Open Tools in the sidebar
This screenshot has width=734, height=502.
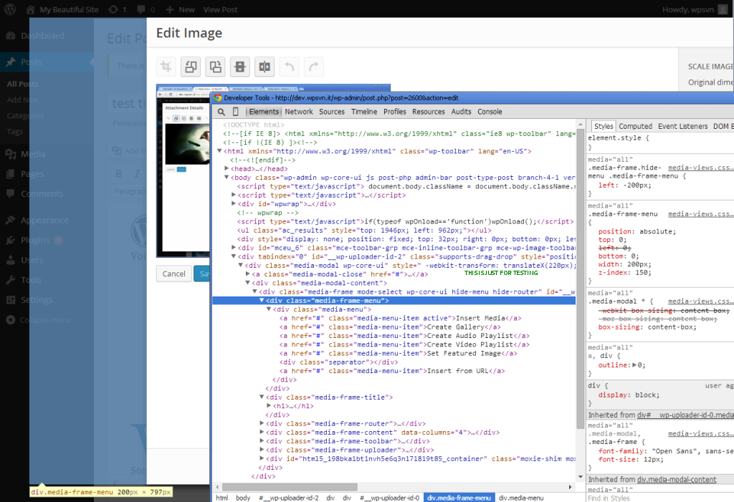point(31,280)
